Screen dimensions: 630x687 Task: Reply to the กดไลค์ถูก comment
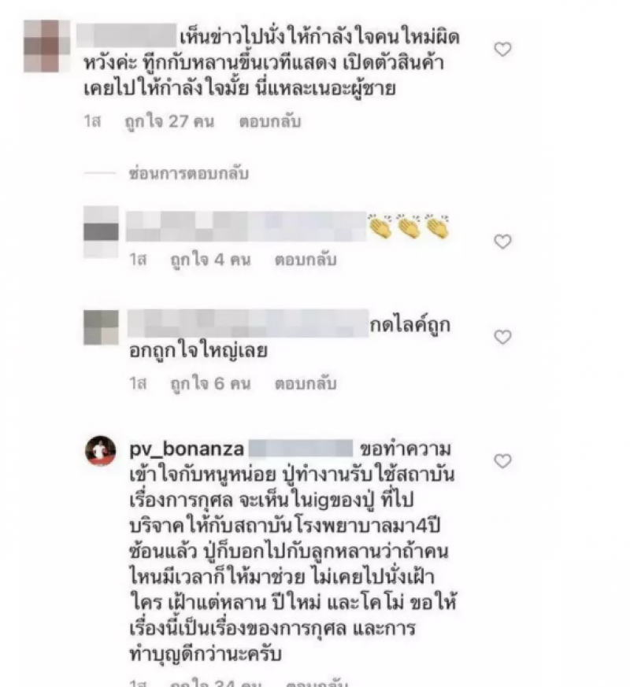point(306,383)
